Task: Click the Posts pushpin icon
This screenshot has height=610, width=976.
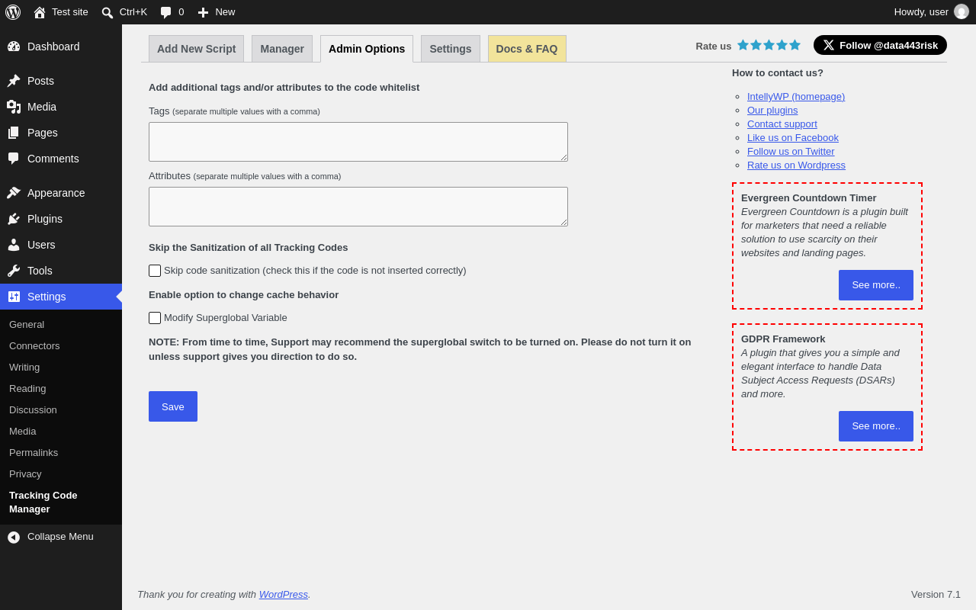Action: click(x=14, y=81)
